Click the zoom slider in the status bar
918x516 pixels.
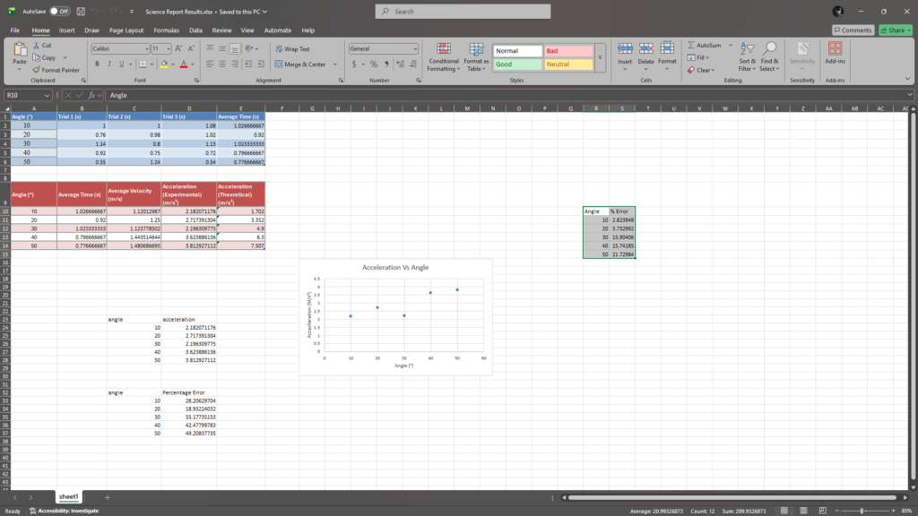pyautogui.click(x=862, y=511)
